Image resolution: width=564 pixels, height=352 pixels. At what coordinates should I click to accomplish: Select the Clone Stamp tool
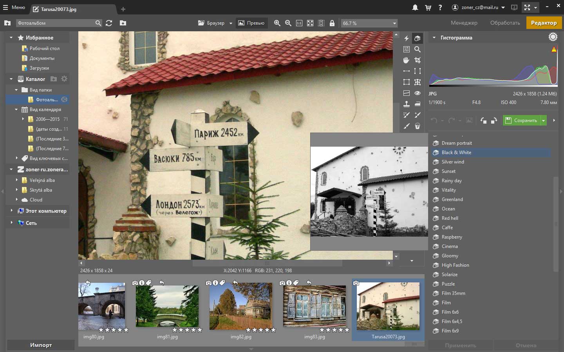pos(407,104)
